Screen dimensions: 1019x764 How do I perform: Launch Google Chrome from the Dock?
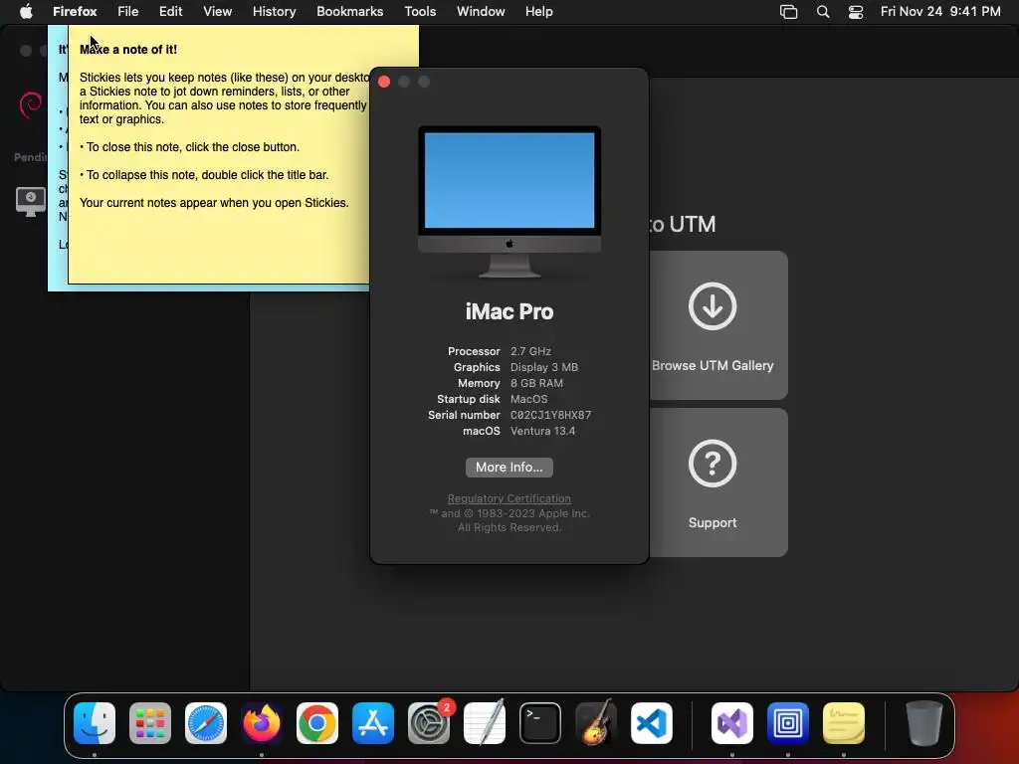(x=317, y=723)
